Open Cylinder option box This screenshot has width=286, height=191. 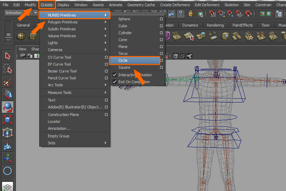point(161,33)
